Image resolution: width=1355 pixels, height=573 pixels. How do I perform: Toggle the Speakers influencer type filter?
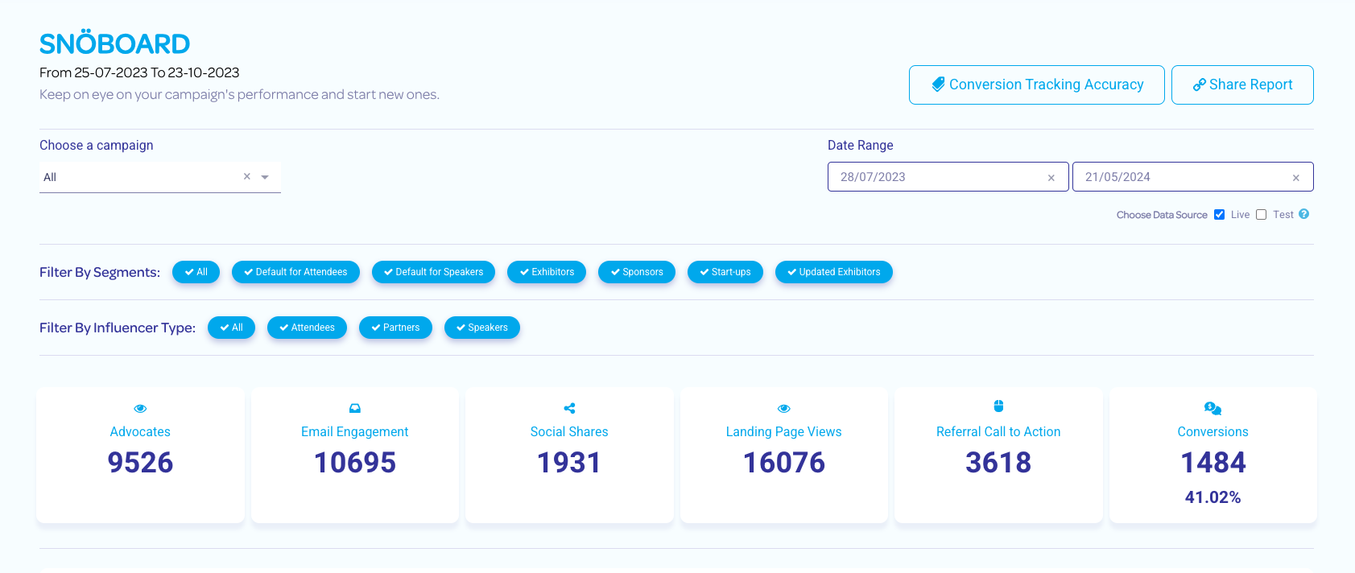point(482,328)
